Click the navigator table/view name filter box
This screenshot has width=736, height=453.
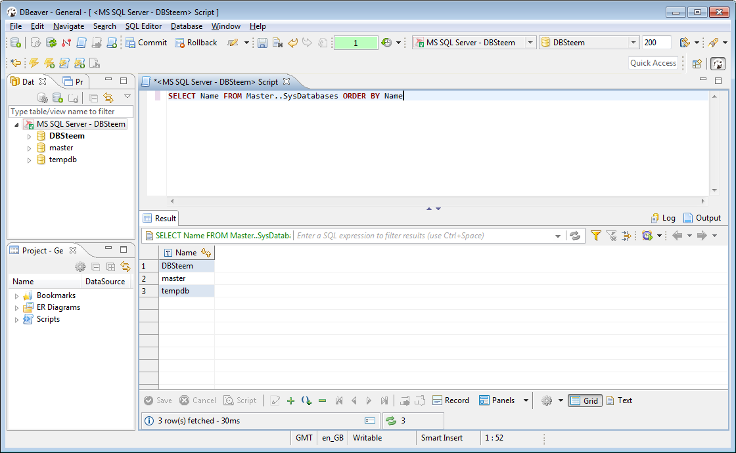71,112
